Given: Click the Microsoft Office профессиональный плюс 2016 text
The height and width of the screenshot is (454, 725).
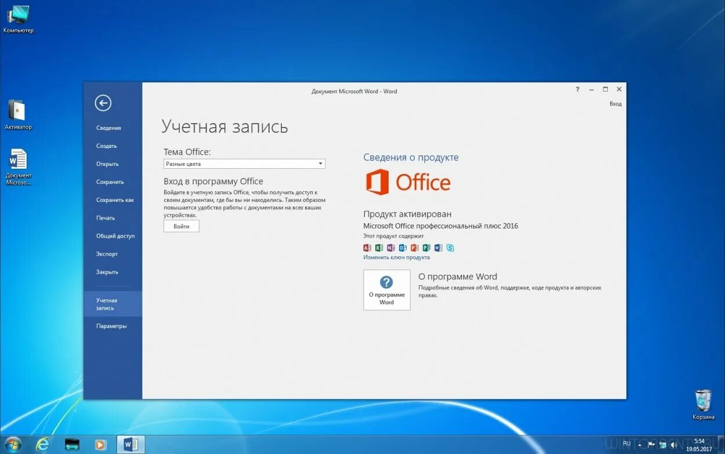Looking at the screenshot, I should (x=441, y=226).
